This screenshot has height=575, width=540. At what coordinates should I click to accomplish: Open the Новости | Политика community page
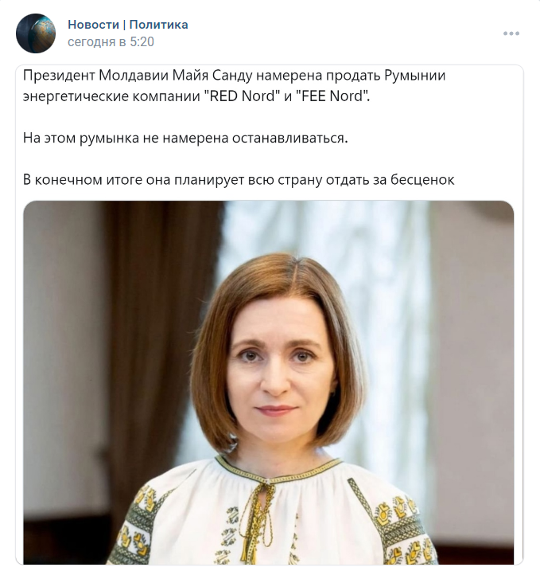point(128,25)
